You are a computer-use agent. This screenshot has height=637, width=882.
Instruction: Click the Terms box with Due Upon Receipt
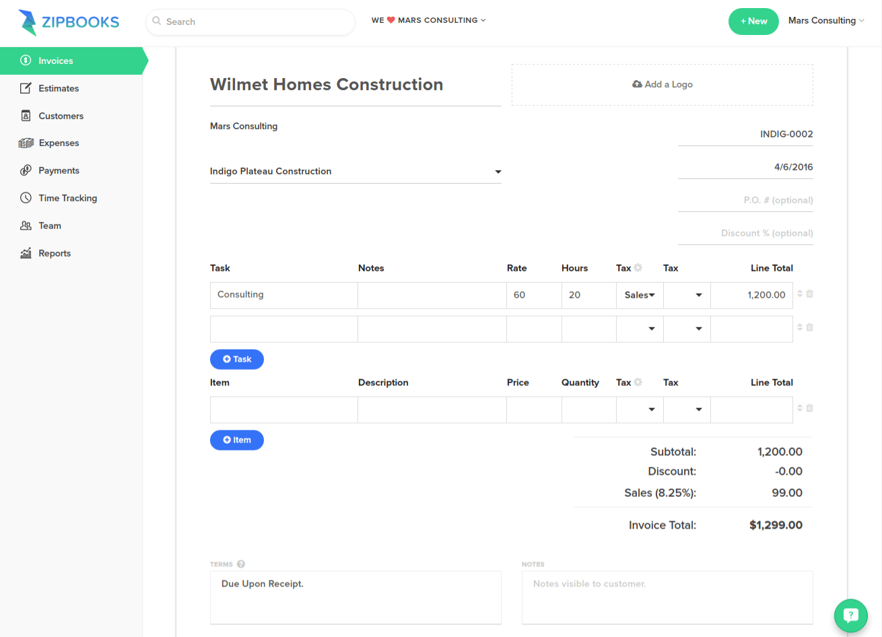tap(355, 597)
